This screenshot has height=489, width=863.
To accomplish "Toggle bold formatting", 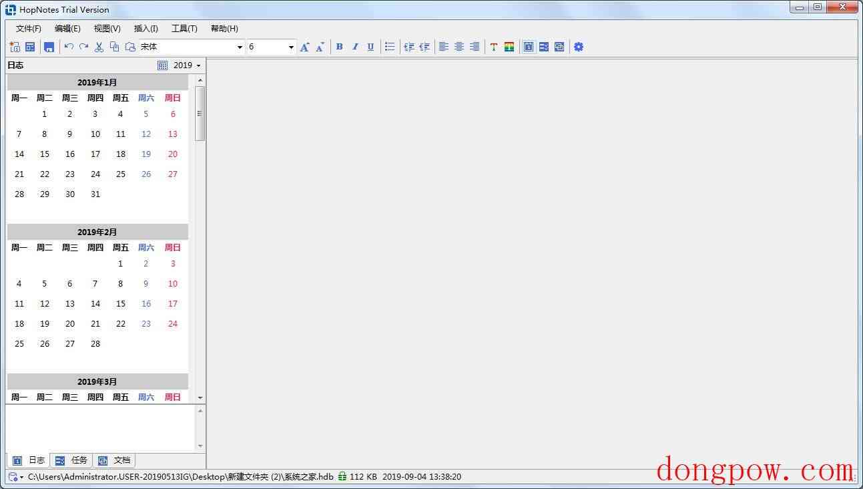I will tap(339, 47).
